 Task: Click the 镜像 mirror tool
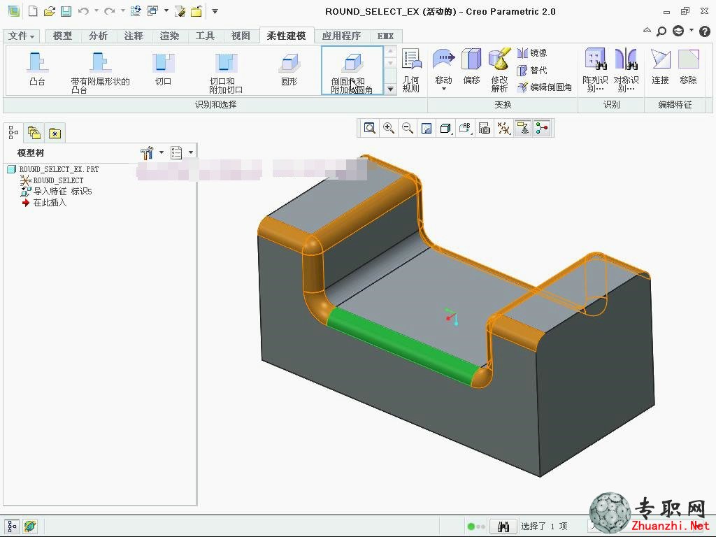pyautogui.click(x=532, y=53)
